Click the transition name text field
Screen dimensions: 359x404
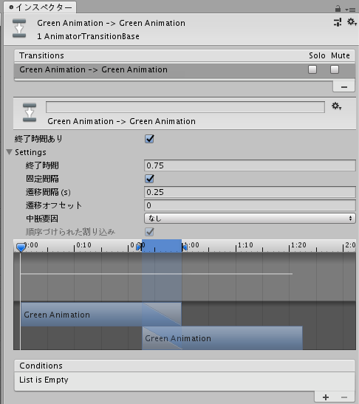185,107
